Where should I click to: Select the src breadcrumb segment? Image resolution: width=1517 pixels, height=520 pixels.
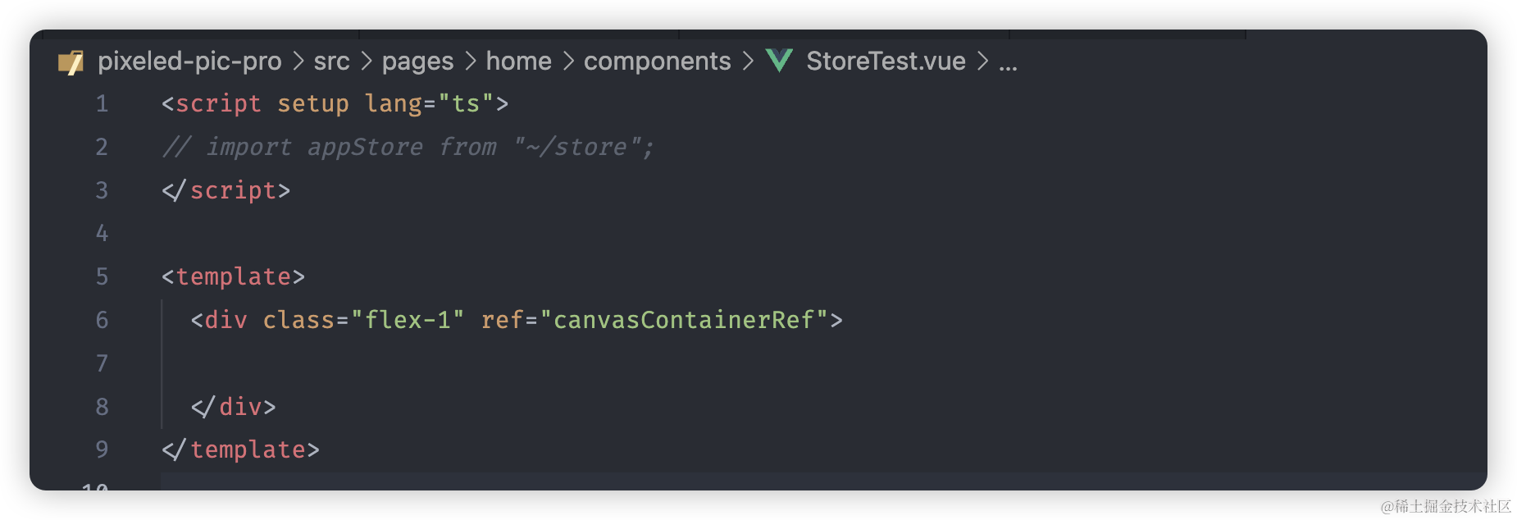[x=331, y=62]
